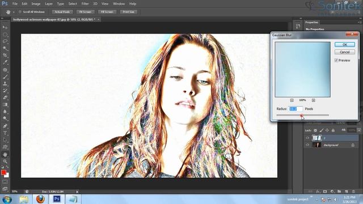Click Cancel in Gaussian Blur dialog
Viewport: 363px width, 204px height.
point(345,52)
